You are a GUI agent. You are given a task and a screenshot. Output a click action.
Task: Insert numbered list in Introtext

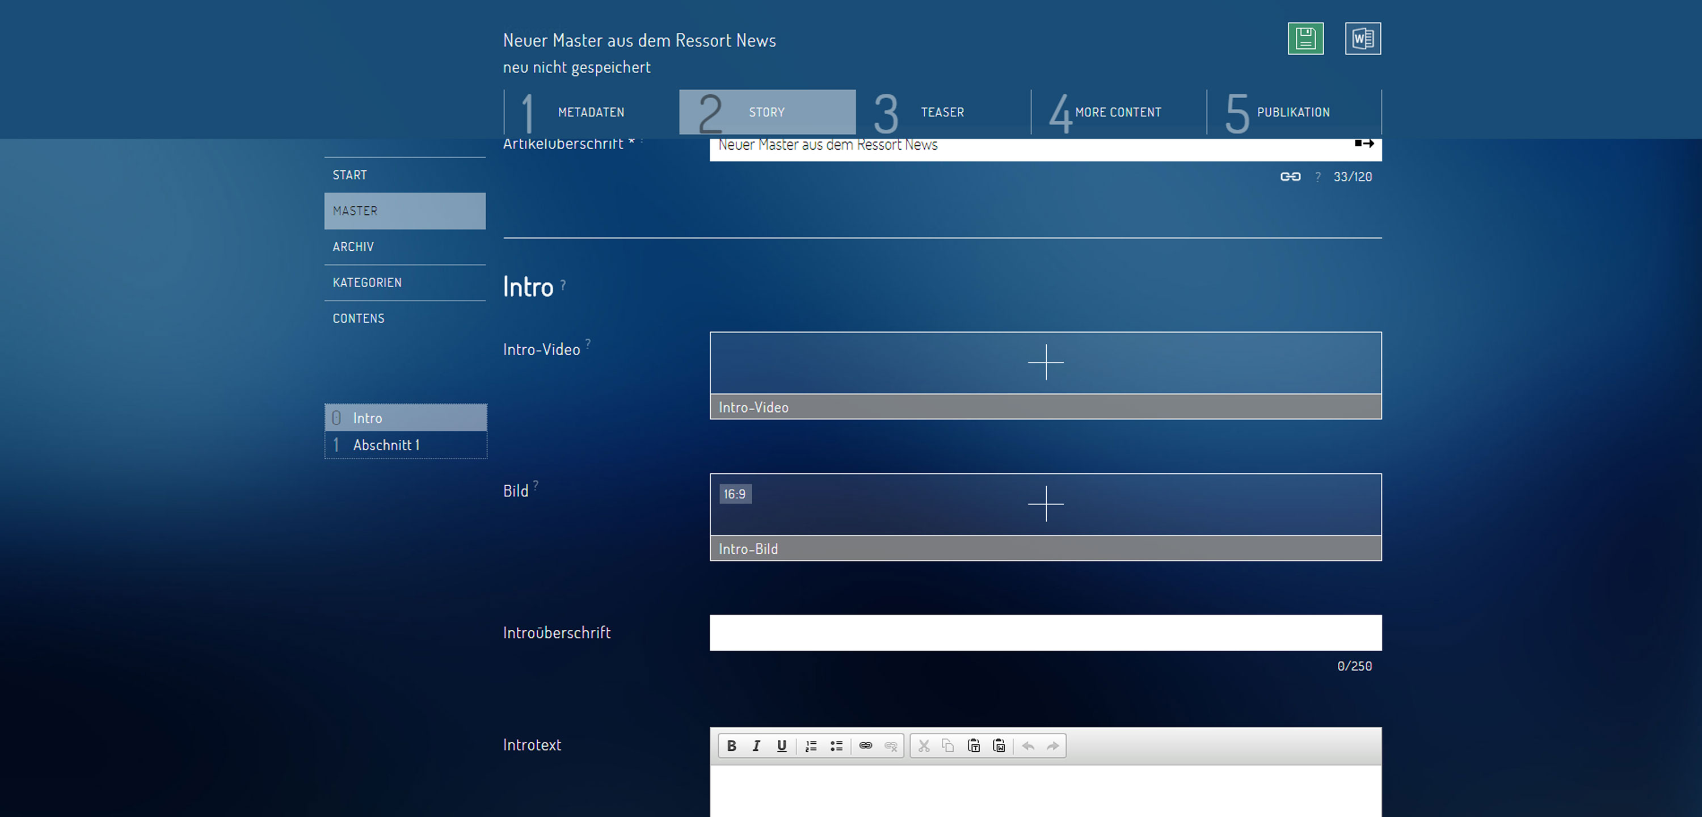pyautogui.click(x=811, y=746)
